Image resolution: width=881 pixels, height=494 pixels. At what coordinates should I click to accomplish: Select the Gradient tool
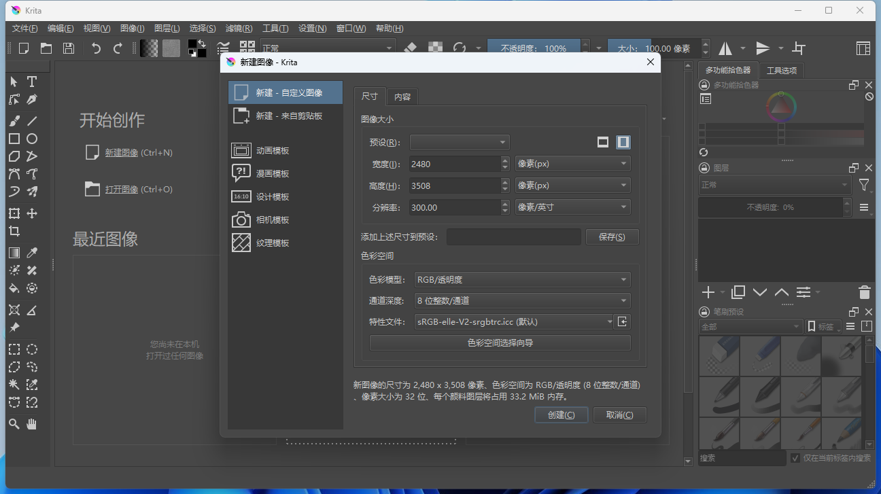(x=15, y=252)
